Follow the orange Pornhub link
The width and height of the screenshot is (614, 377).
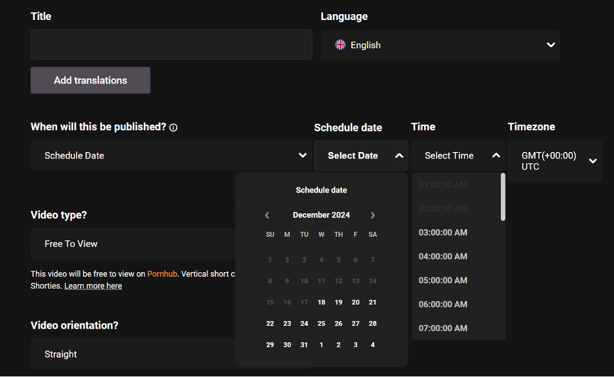162,274
